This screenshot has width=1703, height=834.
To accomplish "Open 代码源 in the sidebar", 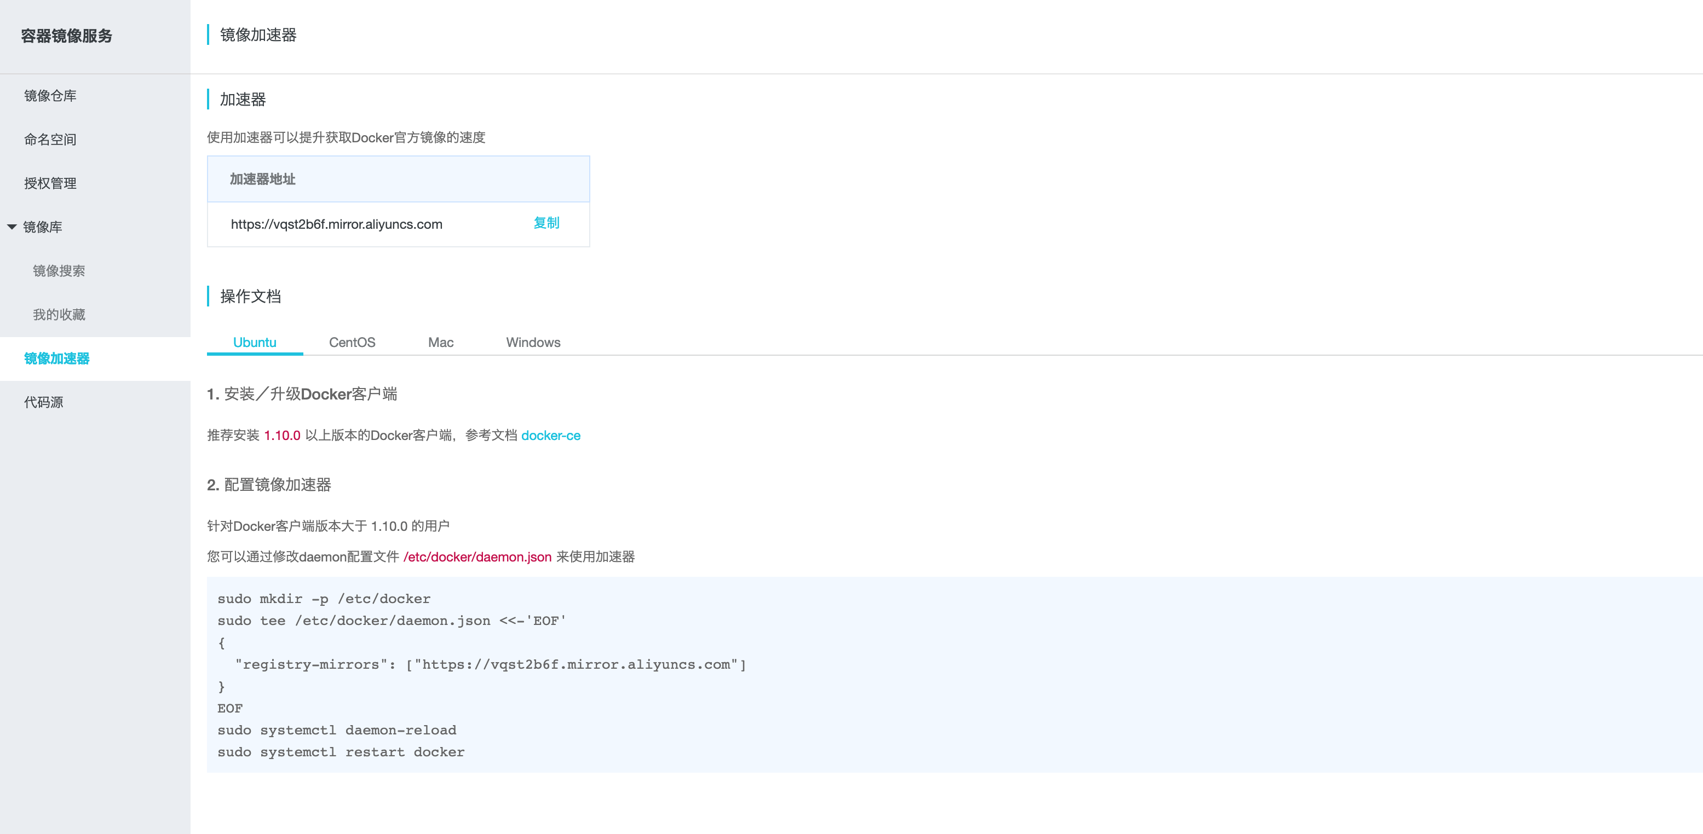I will click(44, 402).
